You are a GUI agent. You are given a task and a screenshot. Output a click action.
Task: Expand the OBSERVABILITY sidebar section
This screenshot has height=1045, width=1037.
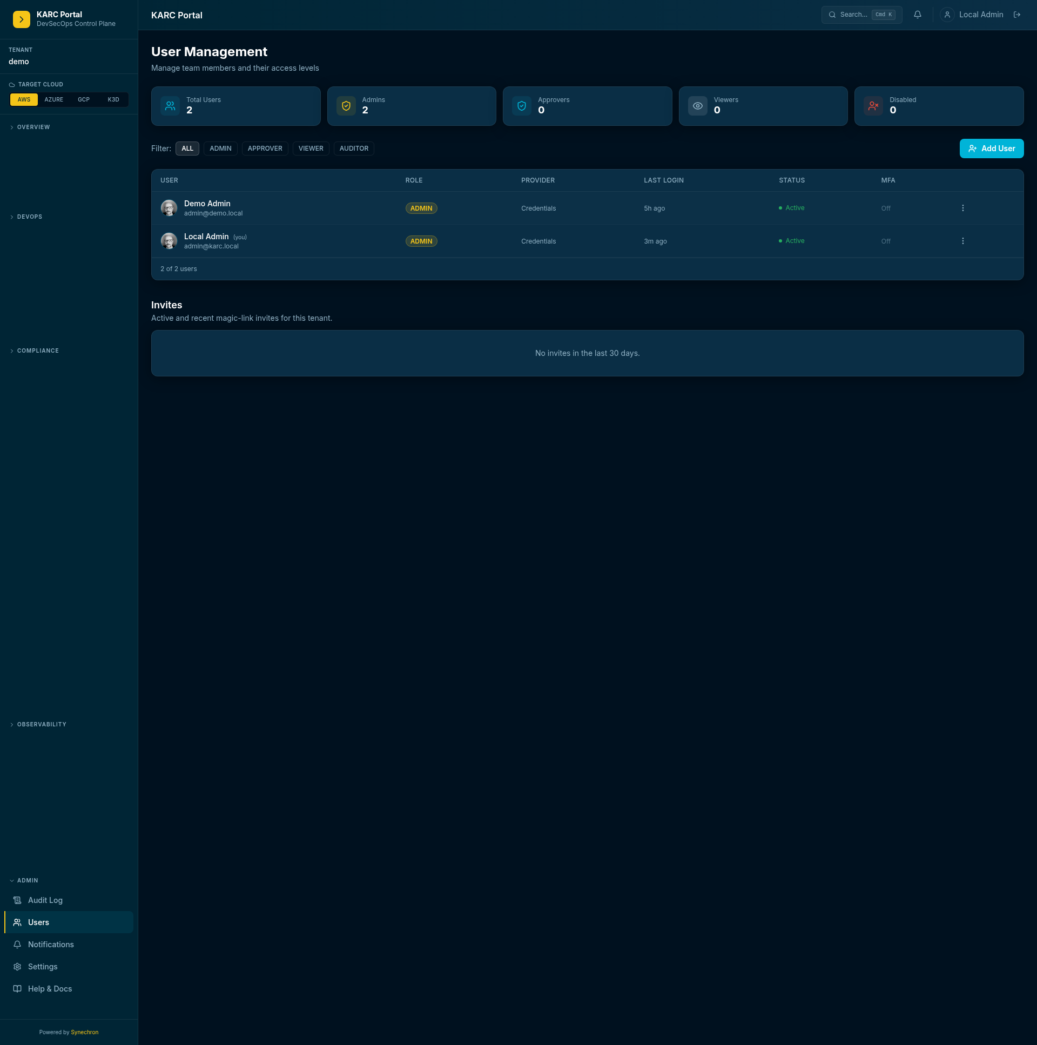point(42,725)
